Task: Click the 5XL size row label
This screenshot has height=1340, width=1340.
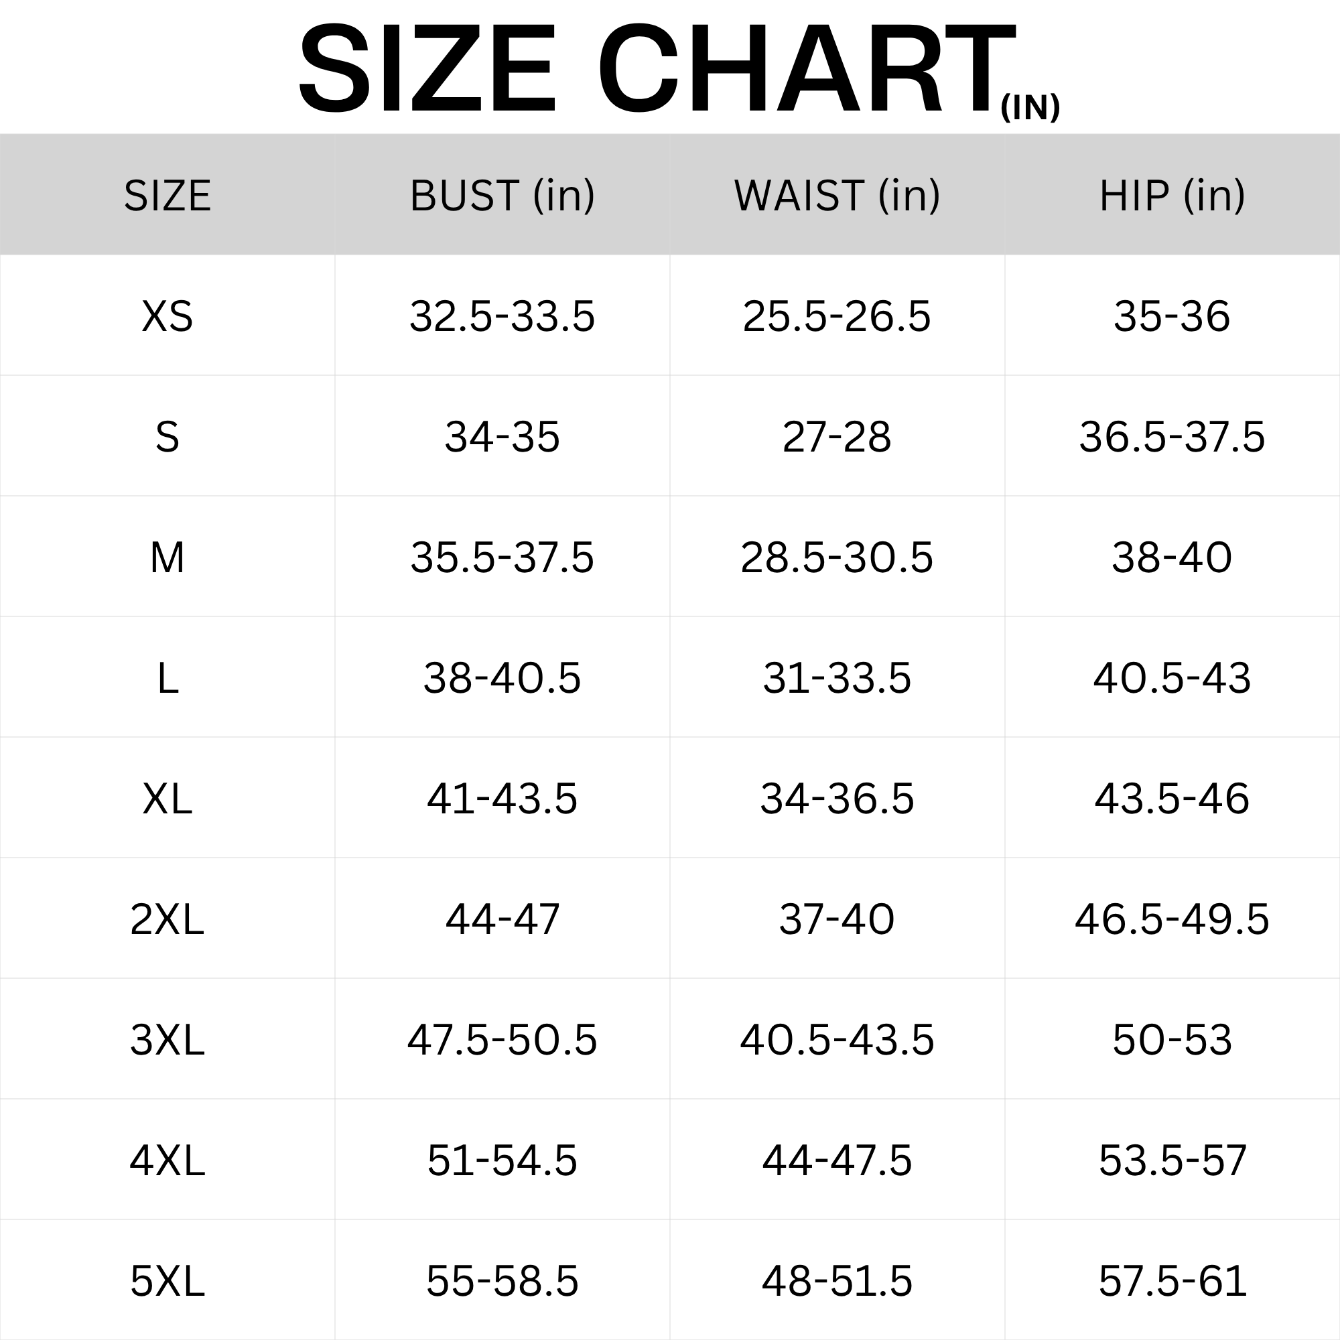Action: point(167,1281)
